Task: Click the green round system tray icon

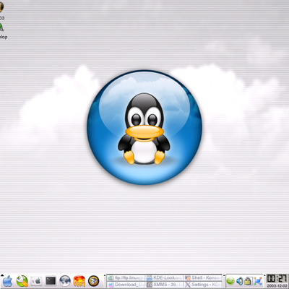Action: point(230,281)
